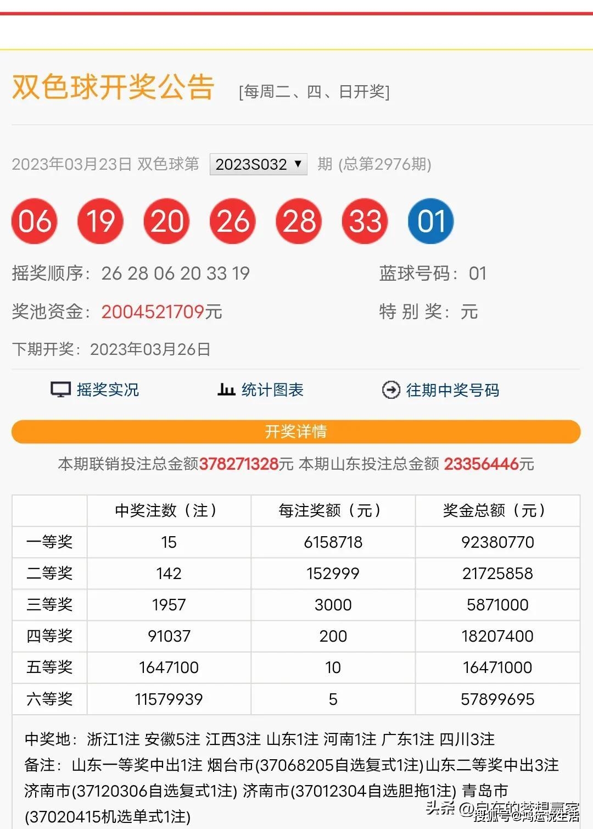The image size is (593, 829).
Task: Click Shandong sales amount 23356446
Action: tap(481, 464)
